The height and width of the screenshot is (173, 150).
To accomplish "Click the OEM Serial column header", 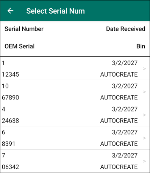I will click(x=19, y=46).
